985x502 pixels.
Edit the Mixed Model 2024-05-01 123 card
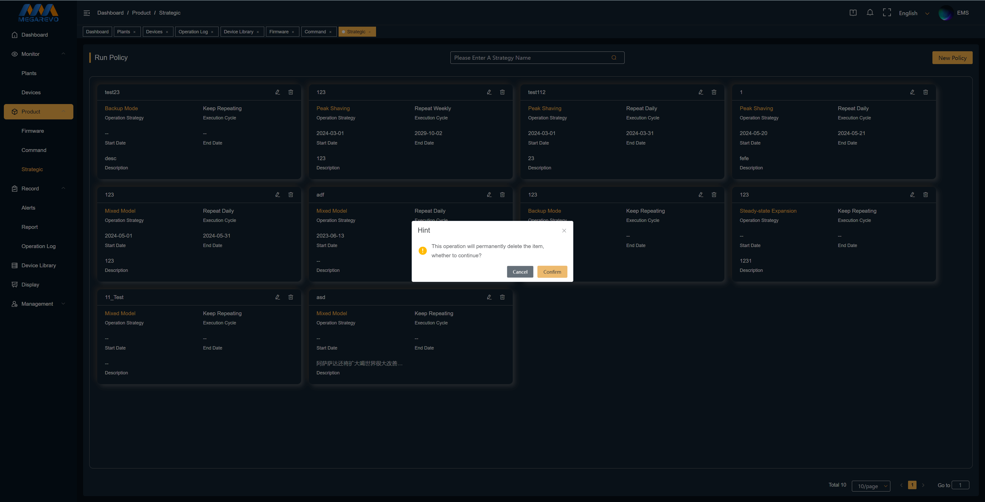tap(278, 194)
